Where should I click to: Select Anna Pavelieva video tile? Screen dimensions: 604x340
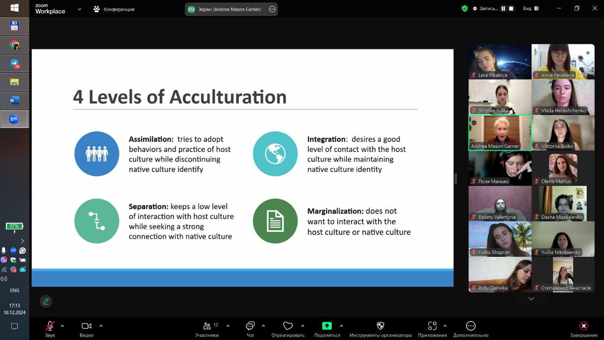click(x=563, y=61)
